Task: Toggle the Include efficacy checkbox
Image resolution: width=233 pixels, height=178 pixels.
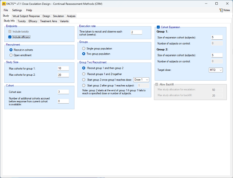Action: point(10,37)
